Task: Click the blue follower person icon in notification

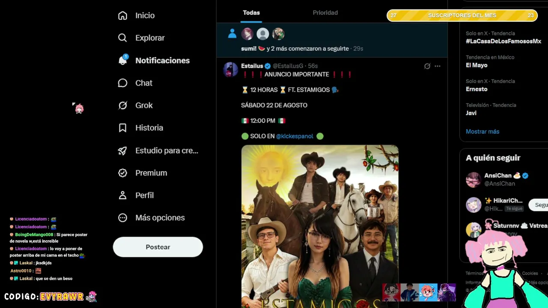Action: tap(232, 34)
